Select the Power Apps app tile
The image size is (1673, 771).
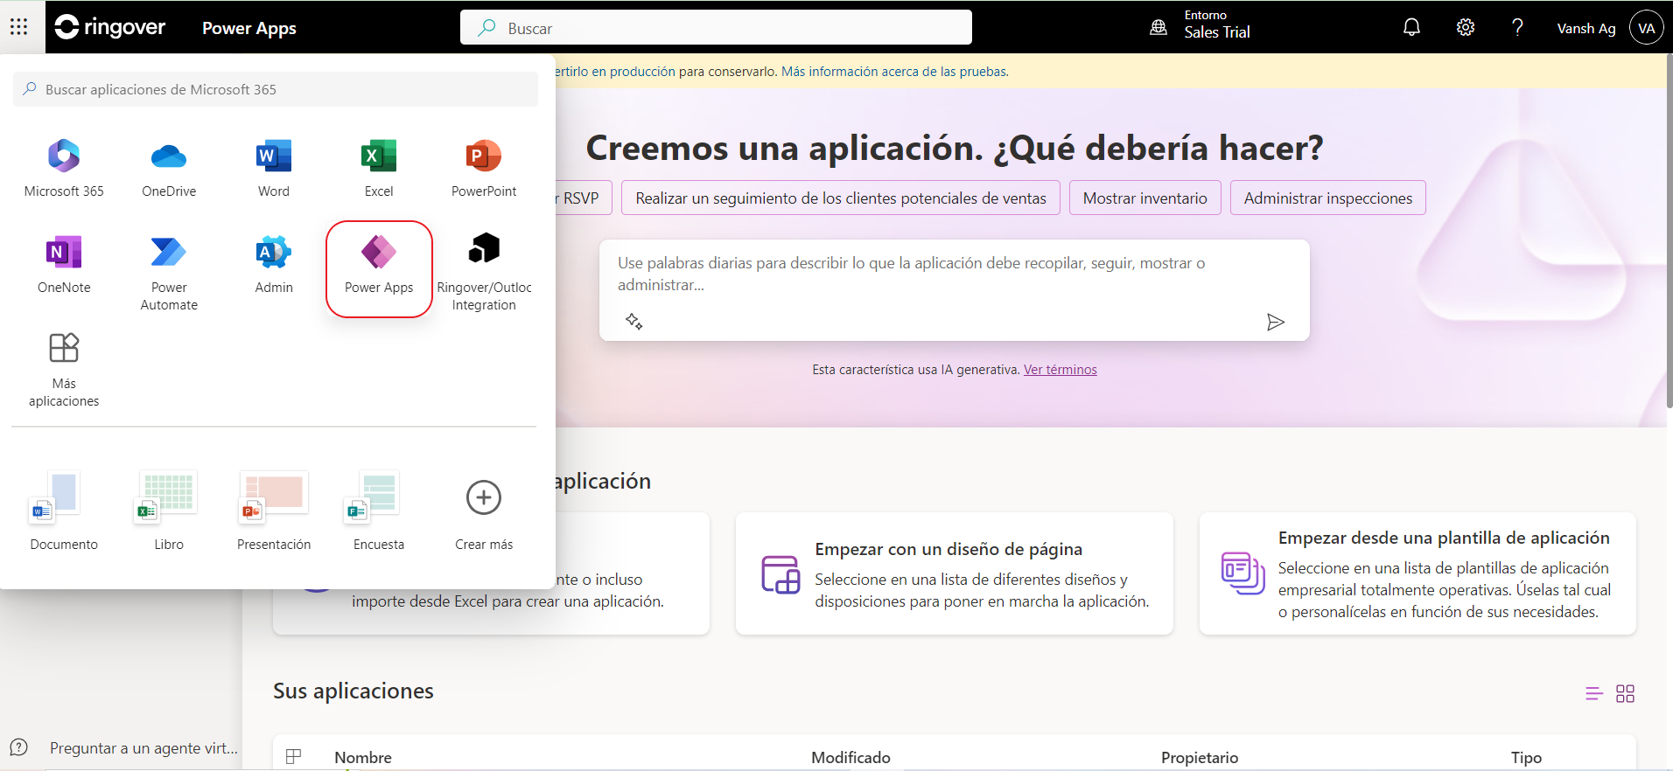point(379,268)
